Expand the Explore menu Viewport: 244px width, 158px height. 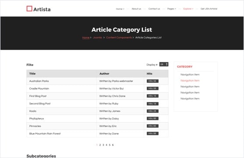pyautogui.click(x=188, y=9)
